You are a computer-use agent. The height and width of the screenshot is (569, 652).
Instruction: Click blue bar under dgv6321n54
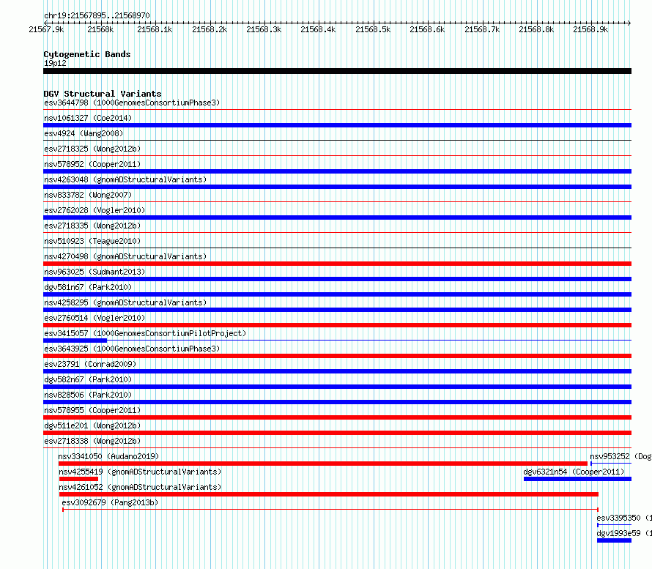click(577, 479)
